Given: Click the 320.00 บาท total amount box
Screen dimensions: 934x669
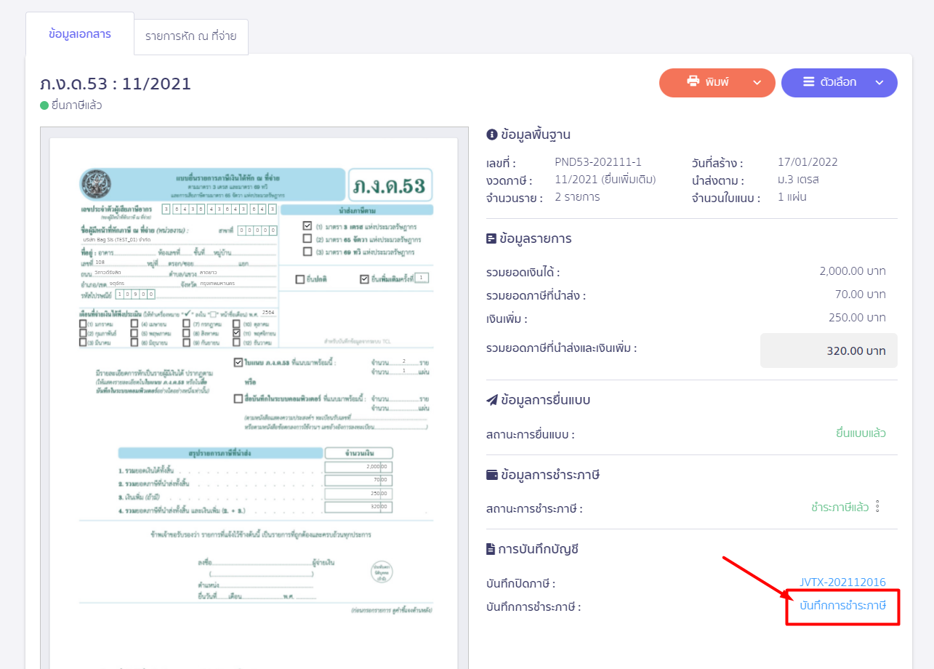Looking at the screenshot, I should [829, 350].
